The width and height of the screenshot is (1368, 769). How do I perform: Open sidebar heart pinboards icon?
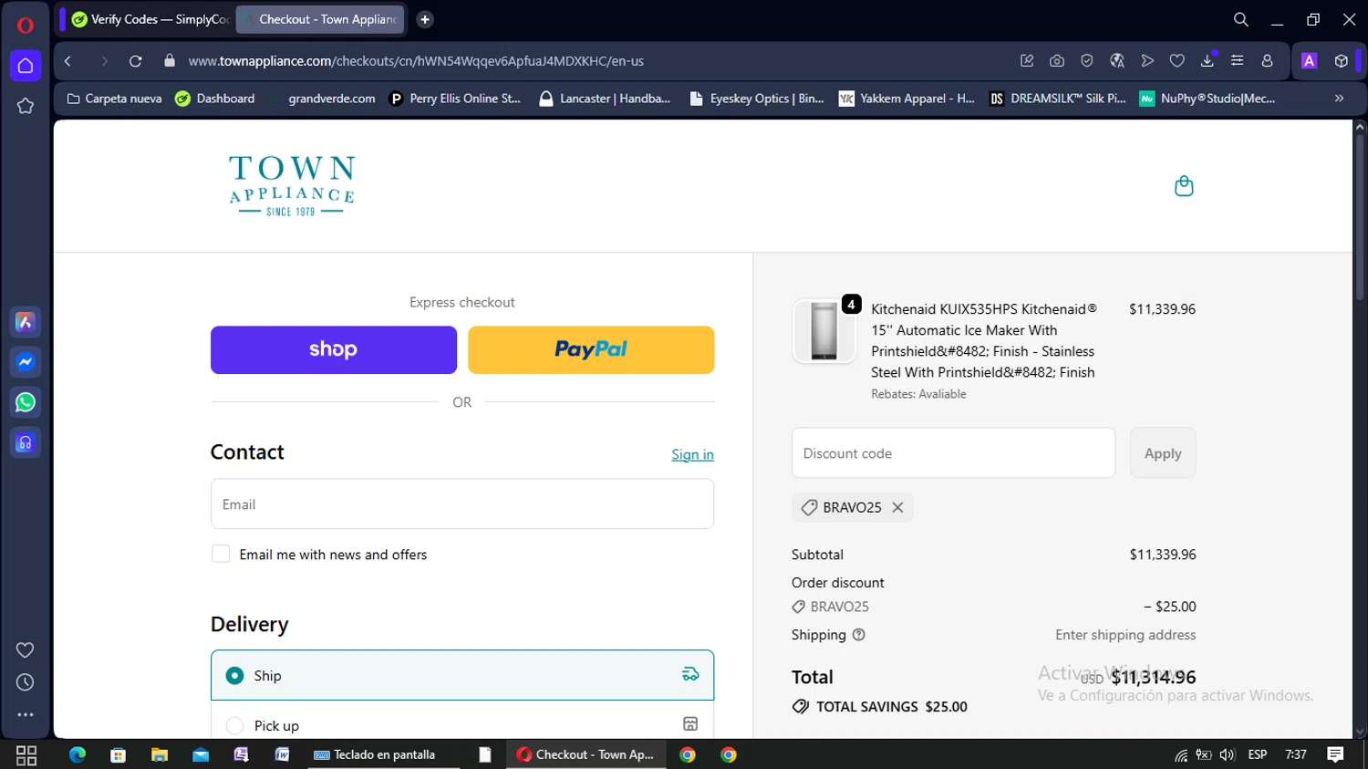(26, 649)
